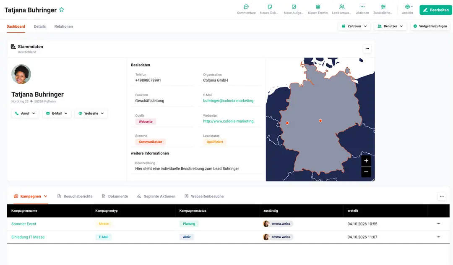453x265 pixels.
Task: Click the green Bearbeiten button
Action: 436,10
